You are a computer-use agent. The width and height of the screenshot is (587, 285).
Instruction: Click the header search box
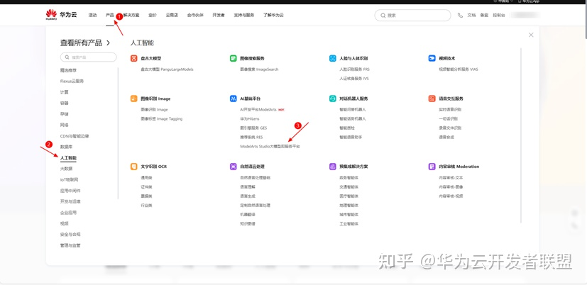click(x=412, y=16)
